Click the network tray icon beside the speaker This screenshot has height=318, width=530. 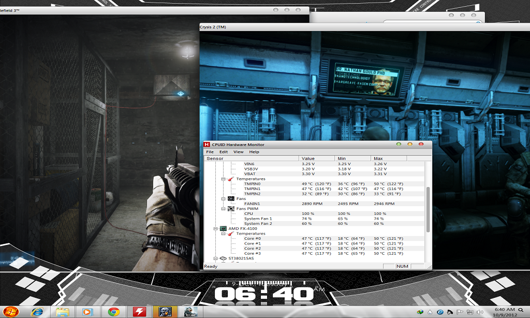[x=470, y=312]
